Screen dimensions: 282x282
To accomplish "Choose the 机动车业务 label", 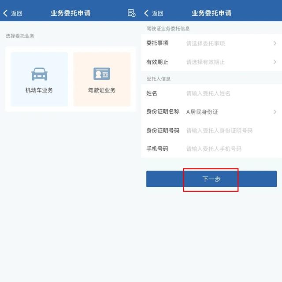I will [39, 90].
